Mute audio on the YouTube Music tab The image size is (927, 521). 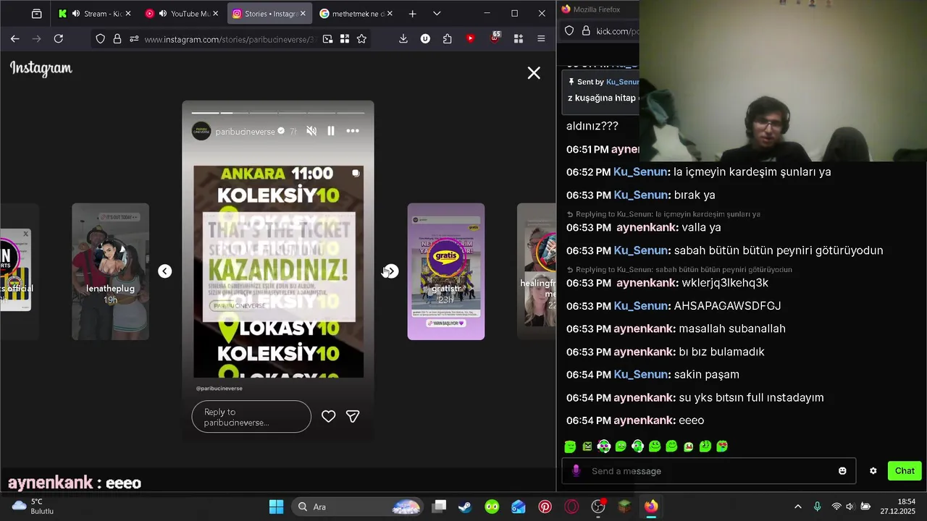pos(163,14)
